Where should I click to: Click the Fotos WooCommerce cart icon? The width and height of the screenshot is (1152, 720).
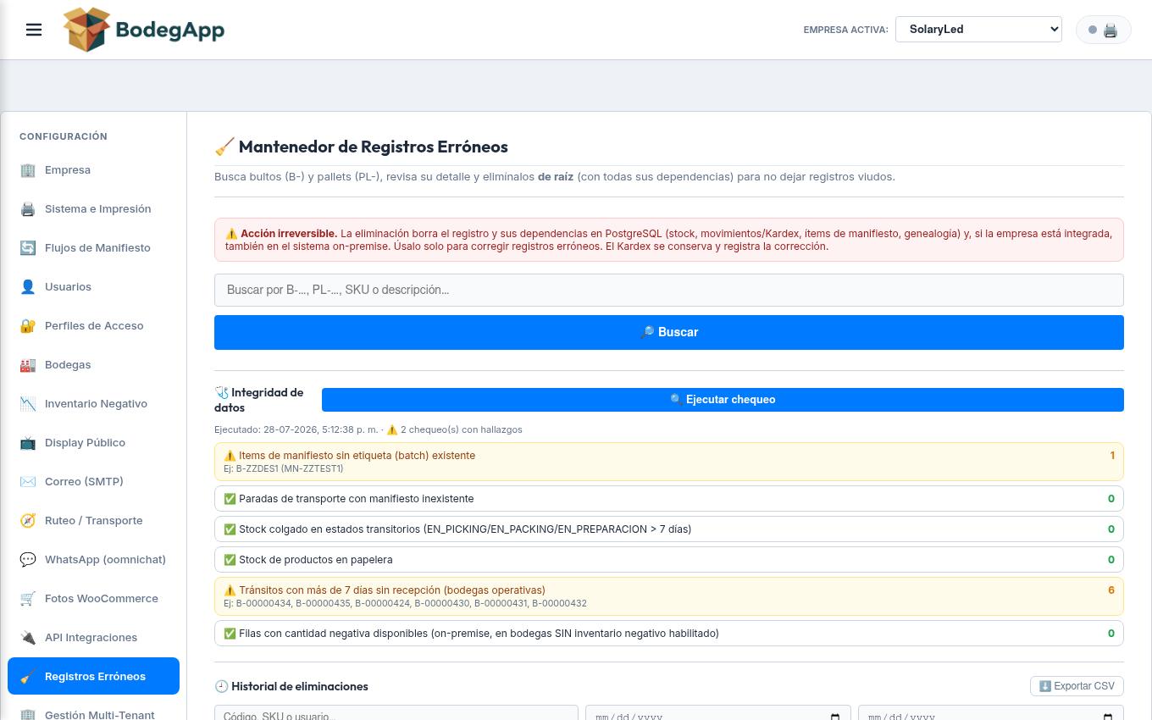[x=28, y=599]
